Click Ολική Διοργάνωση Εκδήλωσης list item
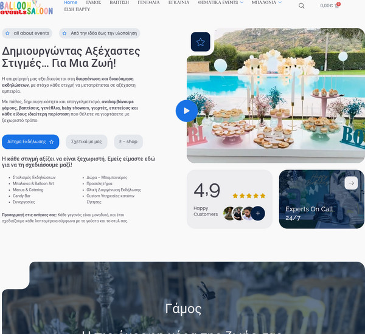This screenshot has height=334, width=365. coord(114,190)
